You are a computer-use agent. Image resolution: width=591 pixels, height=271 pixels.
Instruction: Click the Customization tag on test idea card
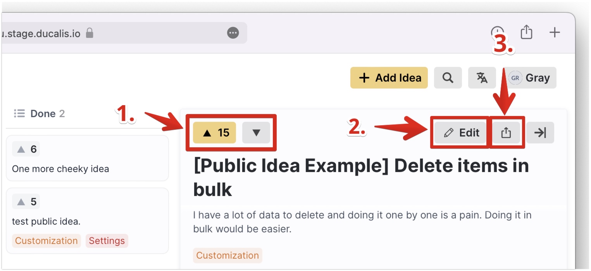pos(47,241)
